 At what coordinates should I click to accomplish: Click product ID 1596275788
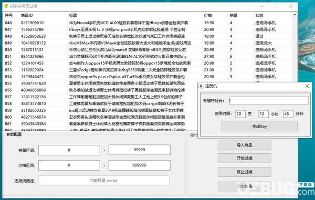click(32, 29)
